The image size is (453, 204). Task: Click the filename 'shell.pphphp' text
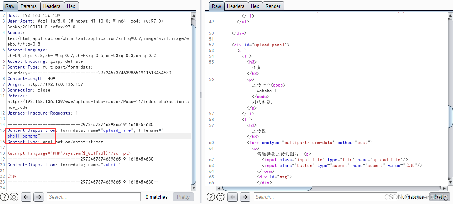pyautogui.click(x=22, y=136)
